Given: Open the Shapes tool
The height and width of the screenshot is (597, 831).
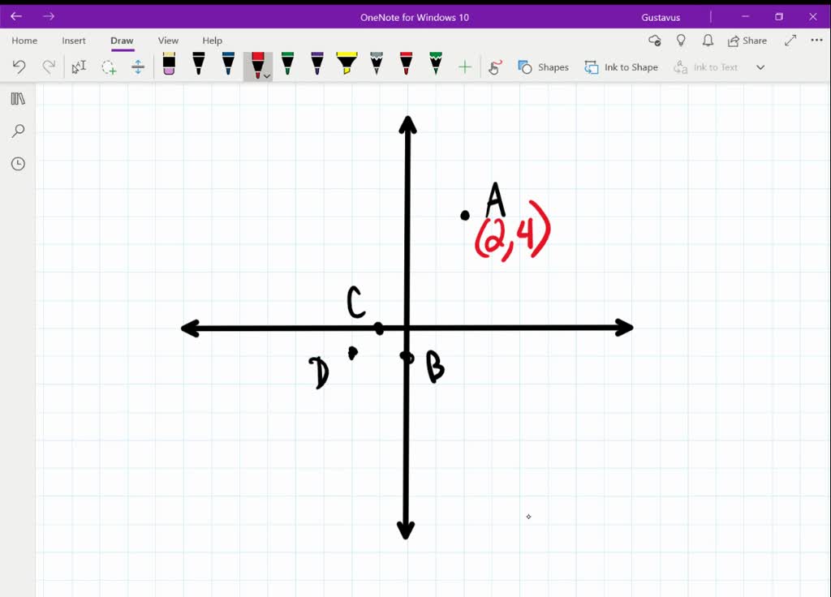Looking at the screenshot, I should pos(544,67).
